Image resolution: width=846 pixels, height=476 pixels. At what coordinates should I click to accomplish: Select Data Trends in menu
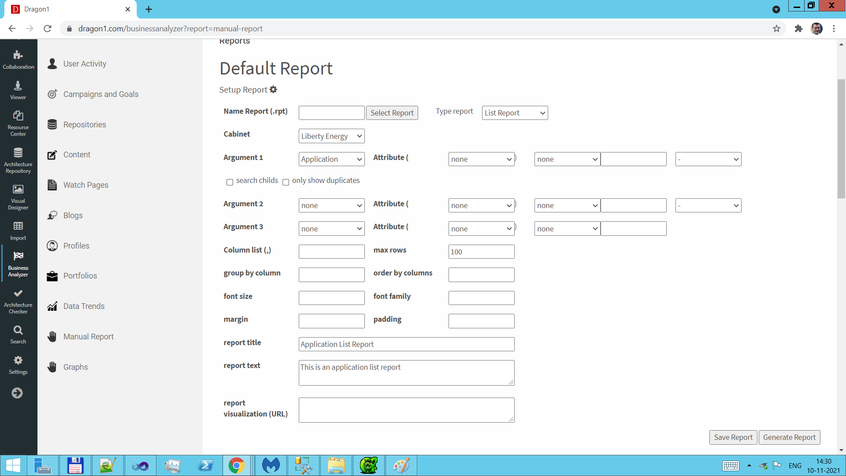click(84, 306)
